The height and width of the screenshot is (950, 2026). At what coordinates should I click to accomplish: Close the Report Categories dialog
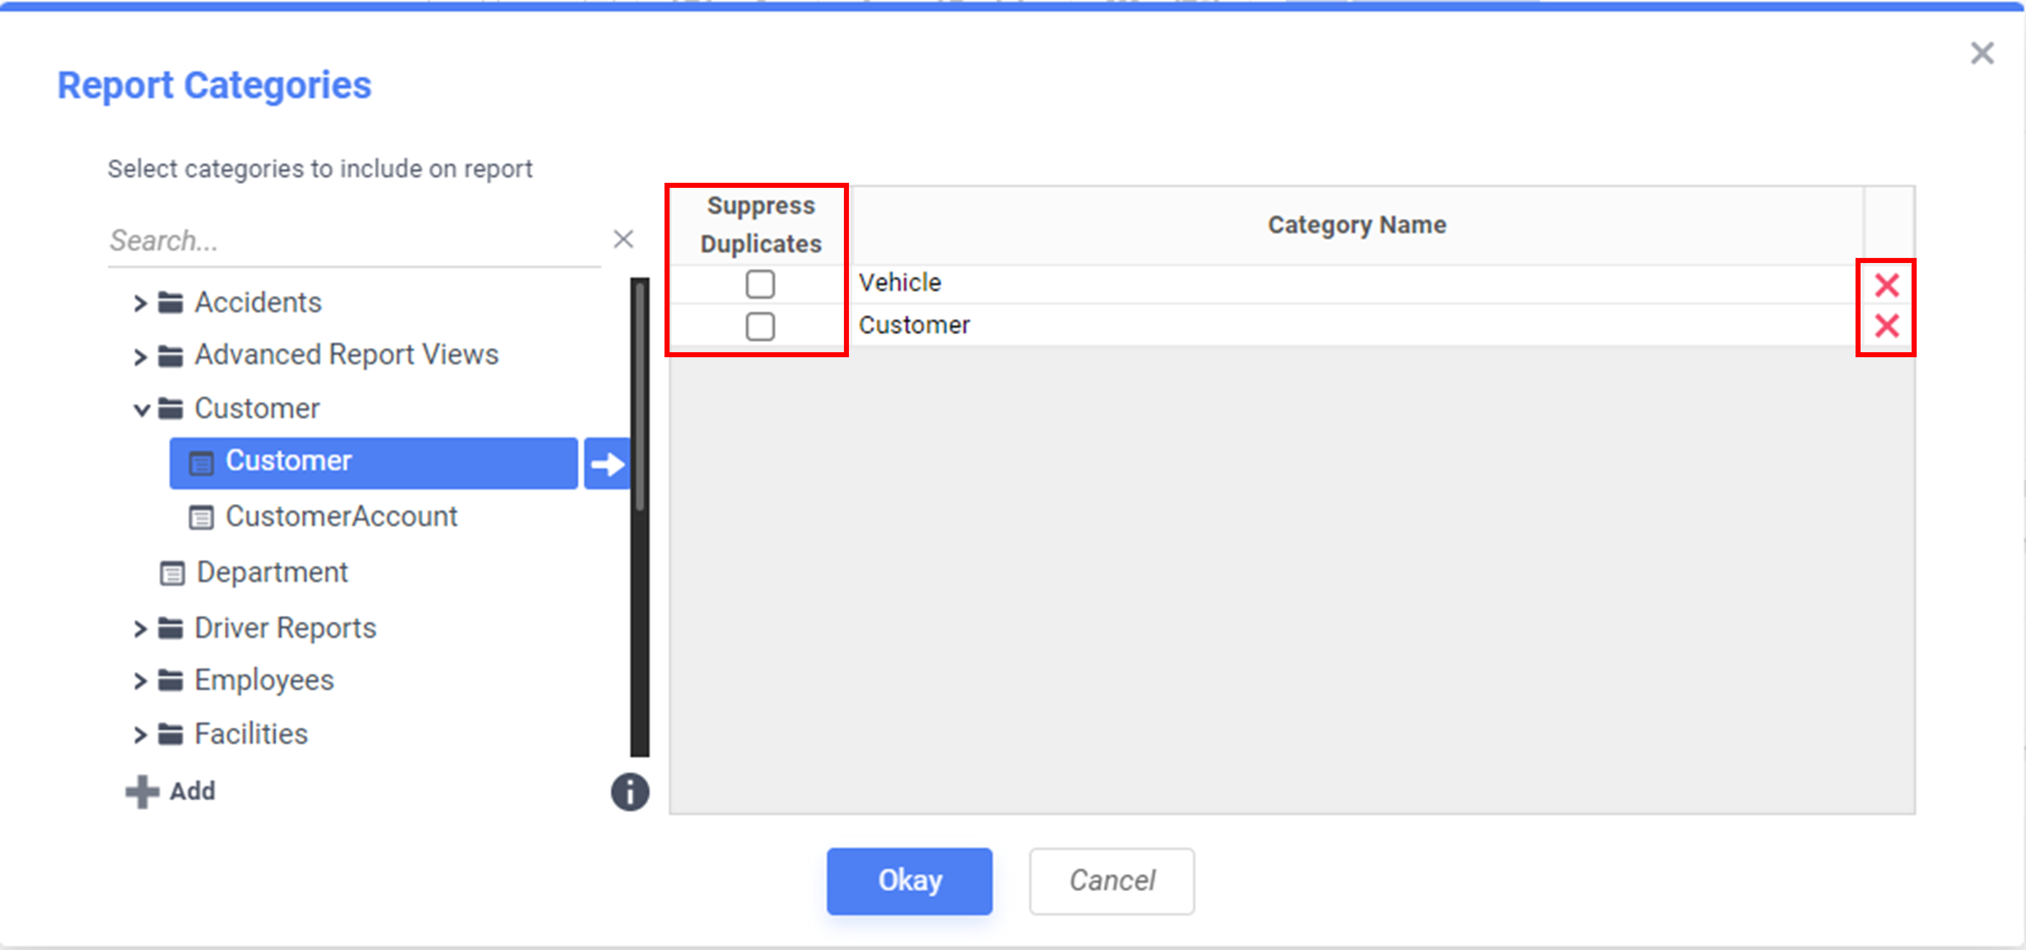click(x=1982, y=53)
